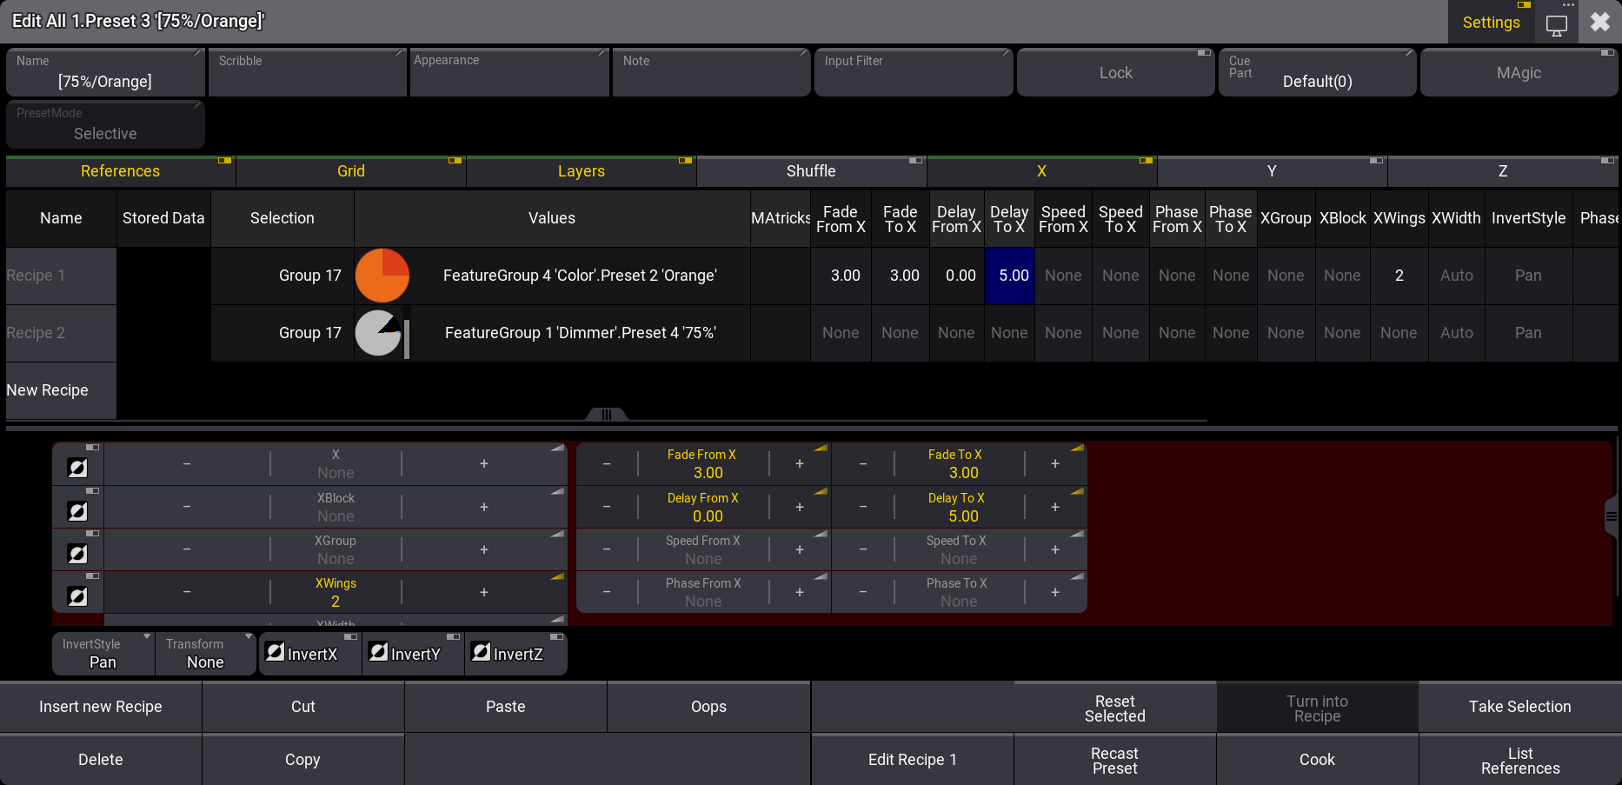
Task: Click the invert icon beside the X row
Action: [x=77, y=468]
